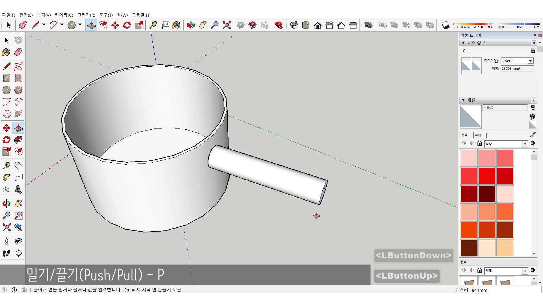
Task: Switch to the 편집 materials tab
Action: (478, 135)
